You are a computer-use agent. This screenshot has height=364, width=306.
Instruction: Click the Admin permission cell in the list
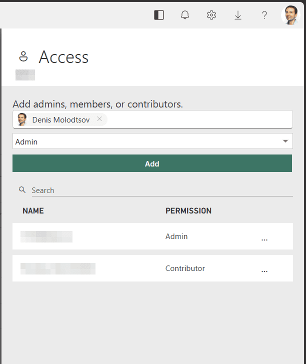tap(176, 236)
